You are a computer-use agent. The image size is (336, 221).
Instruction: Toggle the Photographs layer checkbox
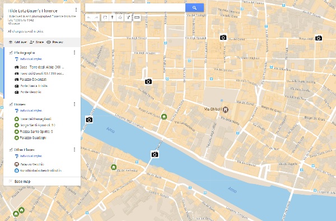coord(11,53)
